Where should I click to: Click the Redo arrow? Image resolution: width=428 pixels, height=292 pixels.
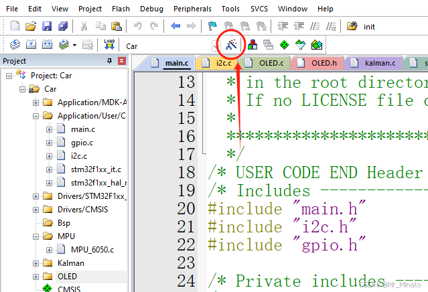coord(154,26)
